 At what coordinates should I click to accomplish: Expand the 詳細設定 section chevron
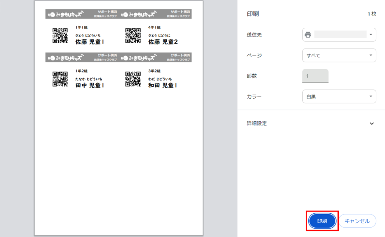[371, 124]
